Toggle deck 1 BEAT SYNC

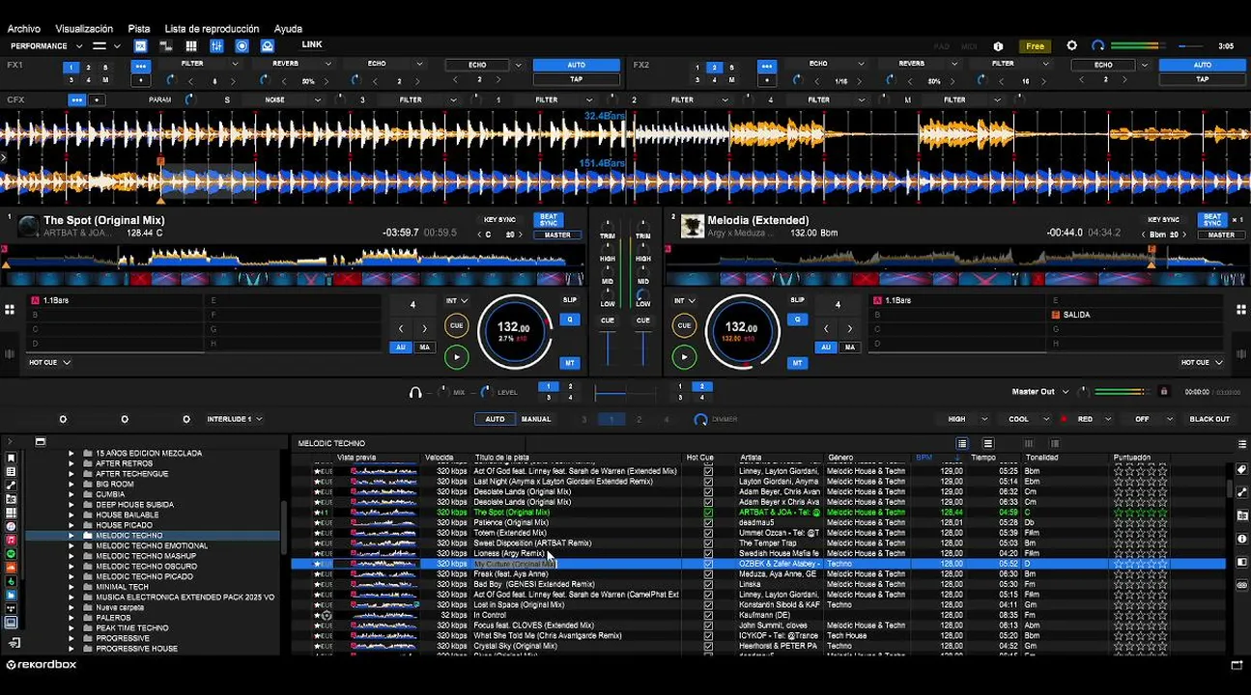click(548, 219)
